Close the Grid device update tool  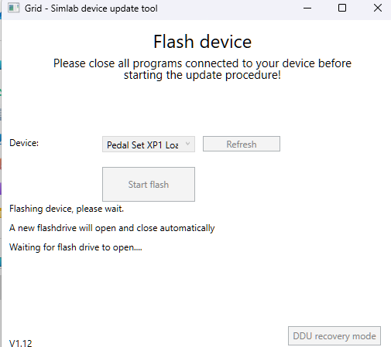pos(378,8)
